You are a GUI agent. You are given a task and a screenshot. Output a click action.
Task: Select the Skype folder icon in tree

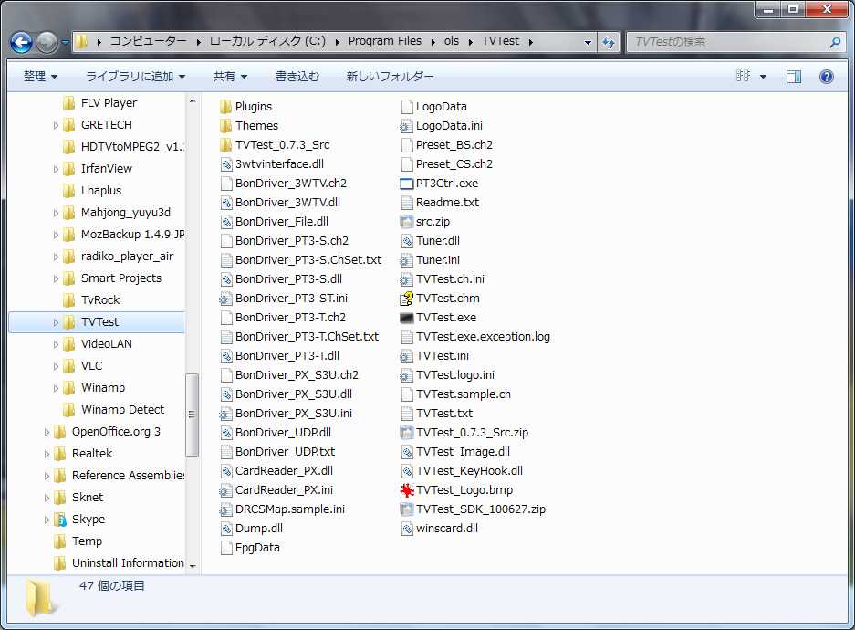click(x=60, y=520)
